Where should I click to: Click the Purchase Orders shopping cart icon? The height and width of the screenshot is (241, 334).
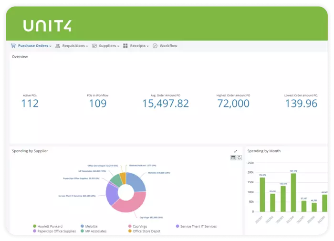pos(13,46)
